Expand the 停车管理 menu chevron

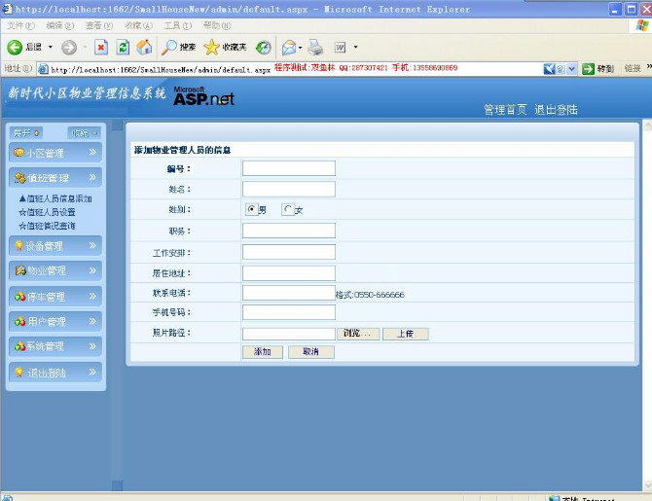92,296
